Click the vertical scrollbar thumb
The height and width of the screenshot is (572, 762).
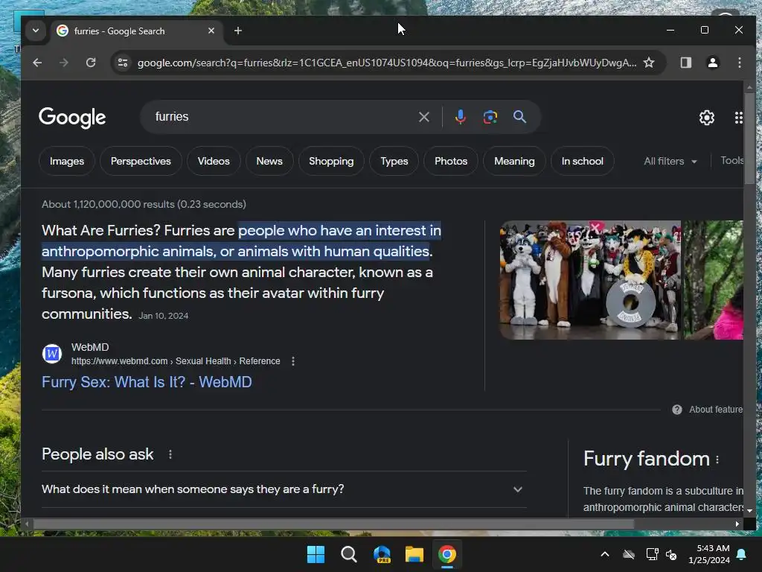[749, 139]
